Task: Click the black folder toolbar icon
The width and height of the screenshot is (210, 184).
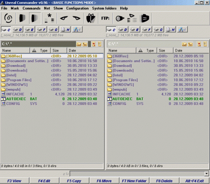Action: click(x=145, y=18)
